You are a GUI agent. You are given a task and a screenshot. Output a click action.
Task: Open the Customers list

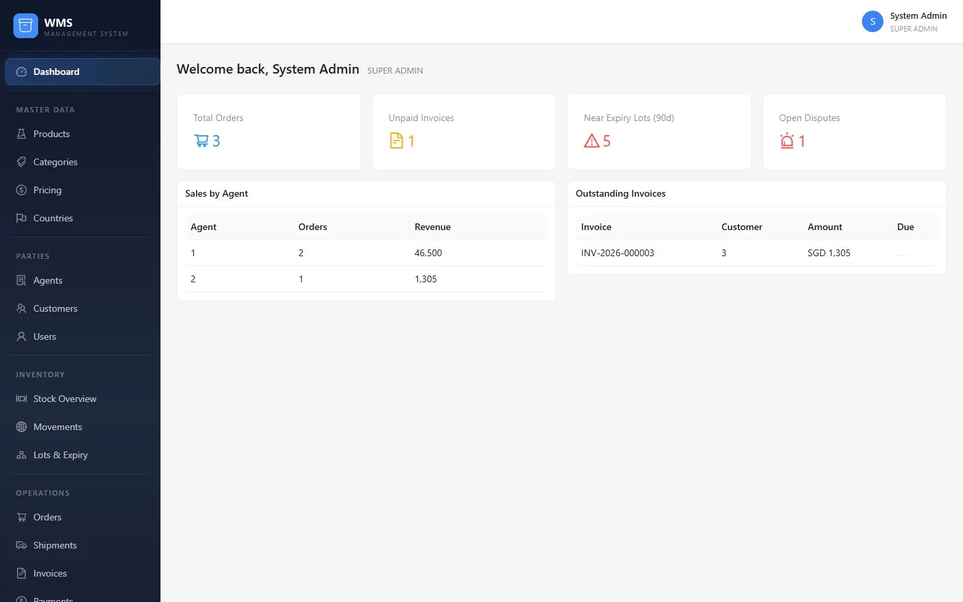(83, 308)
